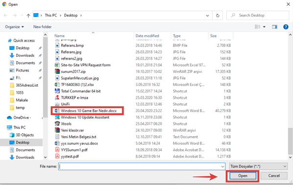Open the Tüm Dosyalar (*.*) file type dropdown
This screenshot has height=185, width=293.
click(x=258, y=166)
